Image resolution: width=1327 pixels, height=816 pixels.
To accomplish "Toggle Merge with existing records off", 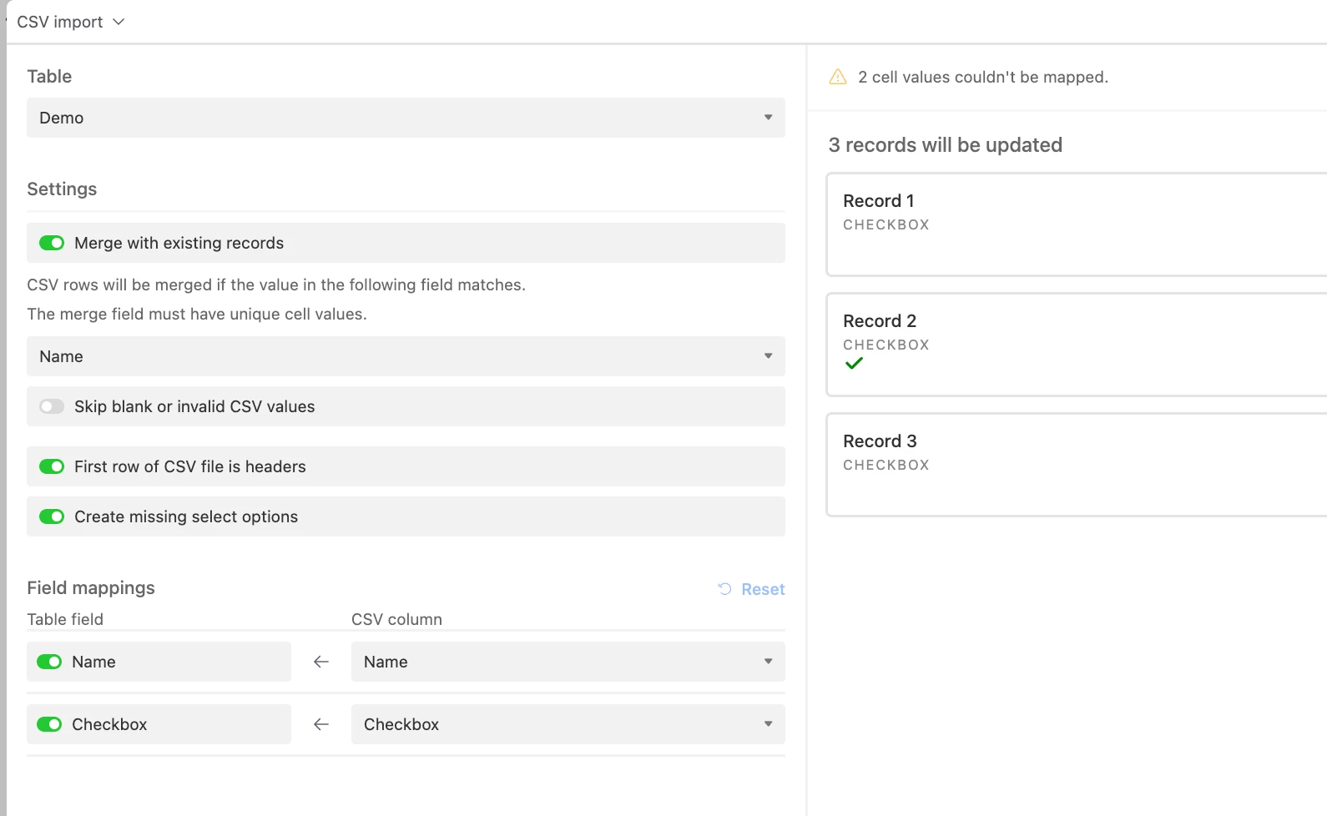I will [x=52, y=243].
